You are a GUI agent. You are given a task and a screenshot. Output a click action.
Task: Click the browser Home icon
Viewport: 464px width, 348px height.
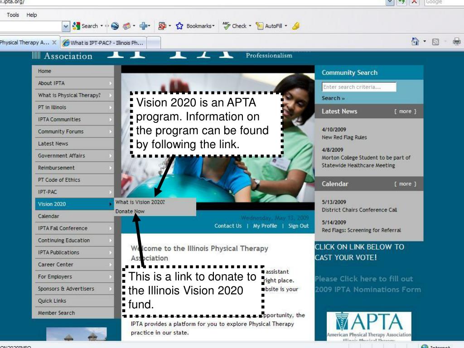[x=415, y=41]
